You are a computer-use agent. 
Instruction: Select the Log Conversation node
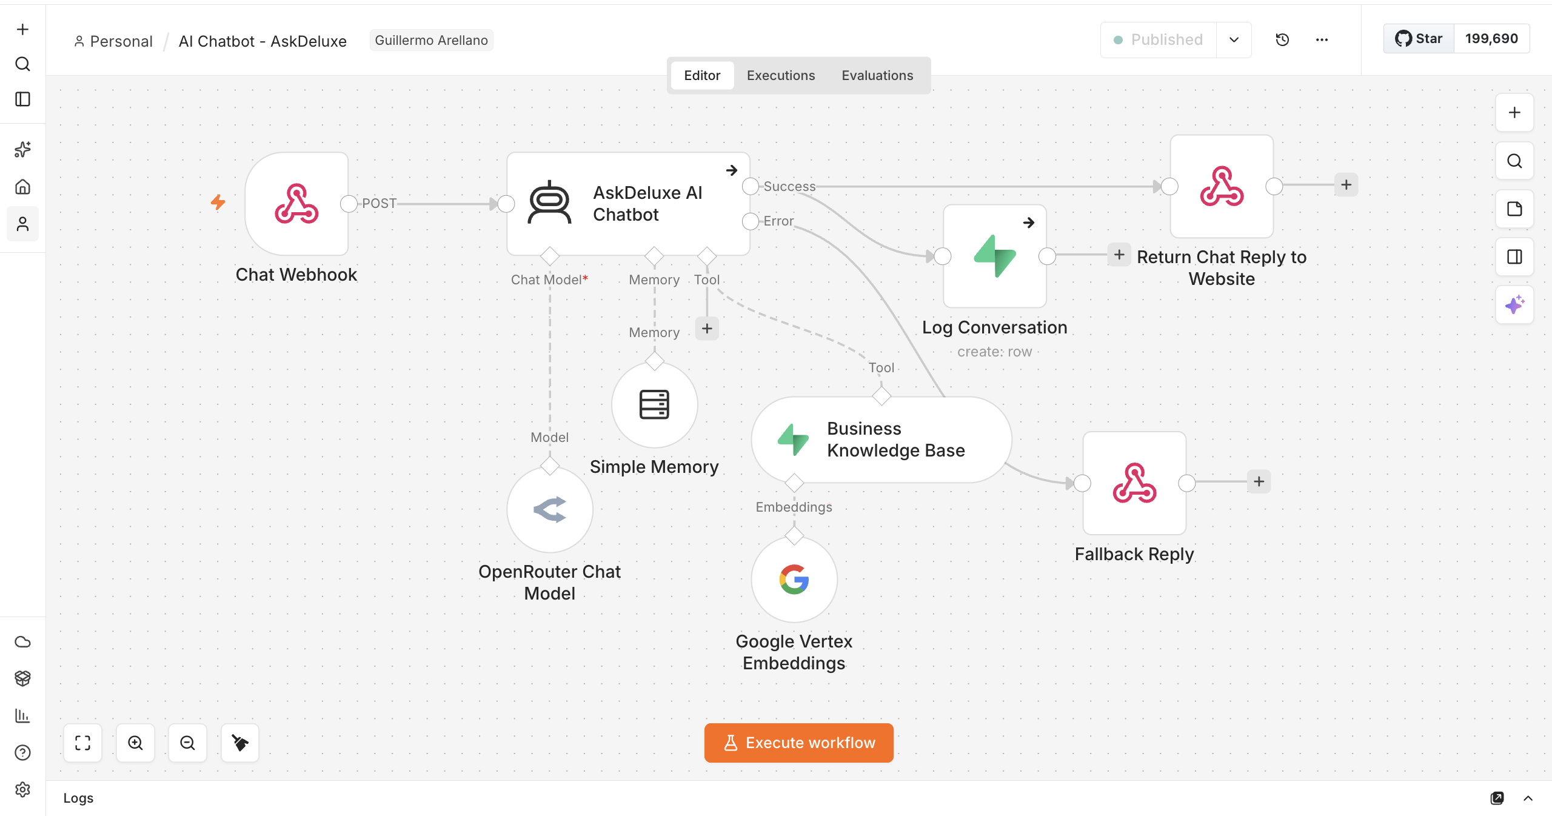coord(995,256)
